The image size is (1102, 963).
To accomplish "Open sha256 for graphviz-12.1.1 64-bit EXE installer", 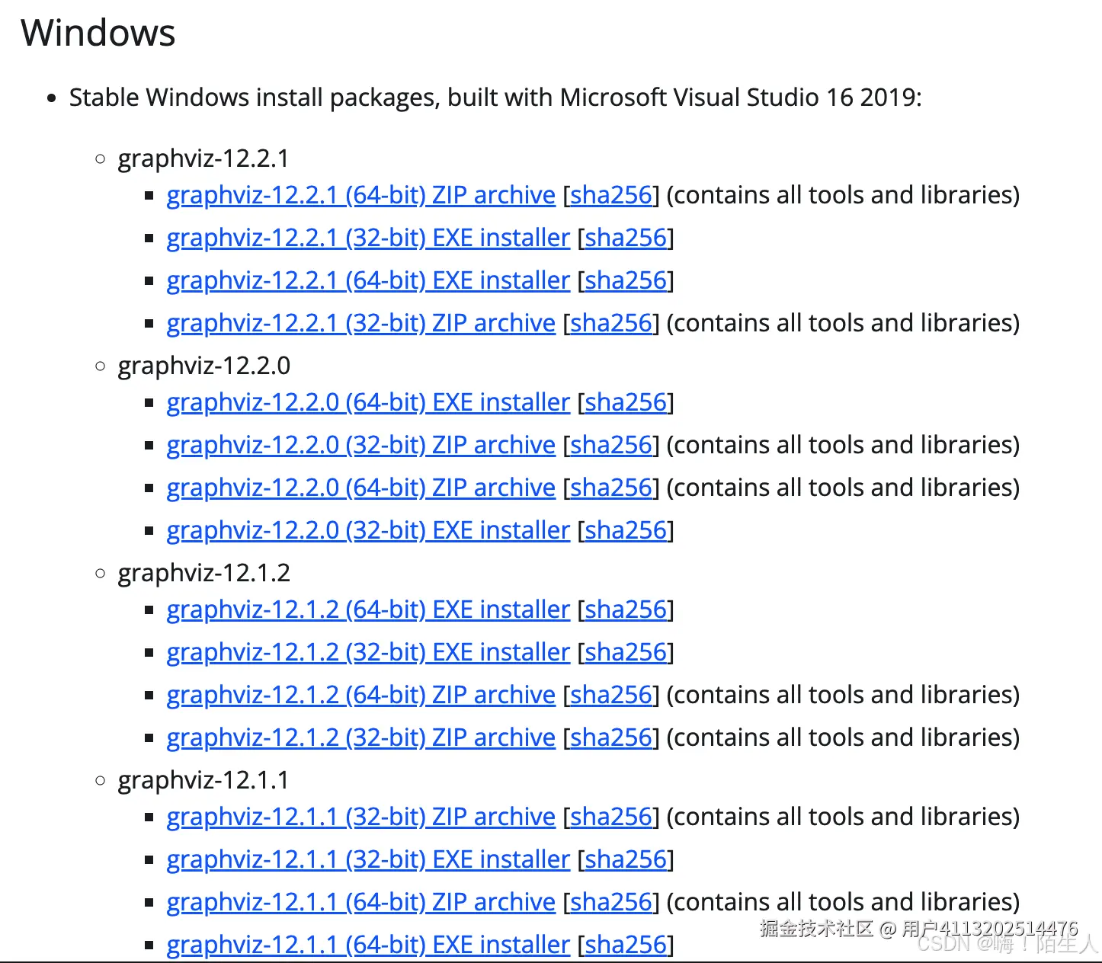I will click(x=626, y=945).
